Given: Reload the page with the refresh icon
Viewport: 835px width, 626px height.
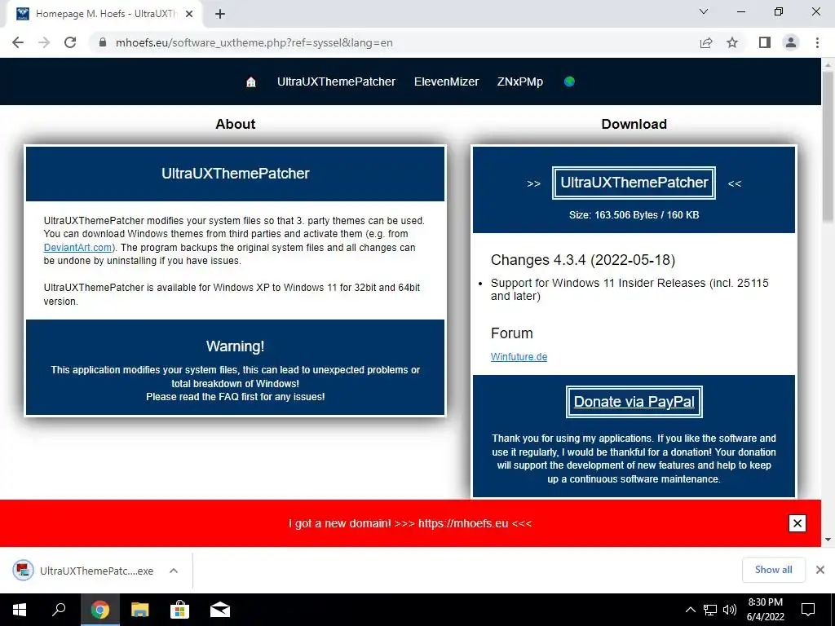Looking at the screenshot, I should pos(70,42).
